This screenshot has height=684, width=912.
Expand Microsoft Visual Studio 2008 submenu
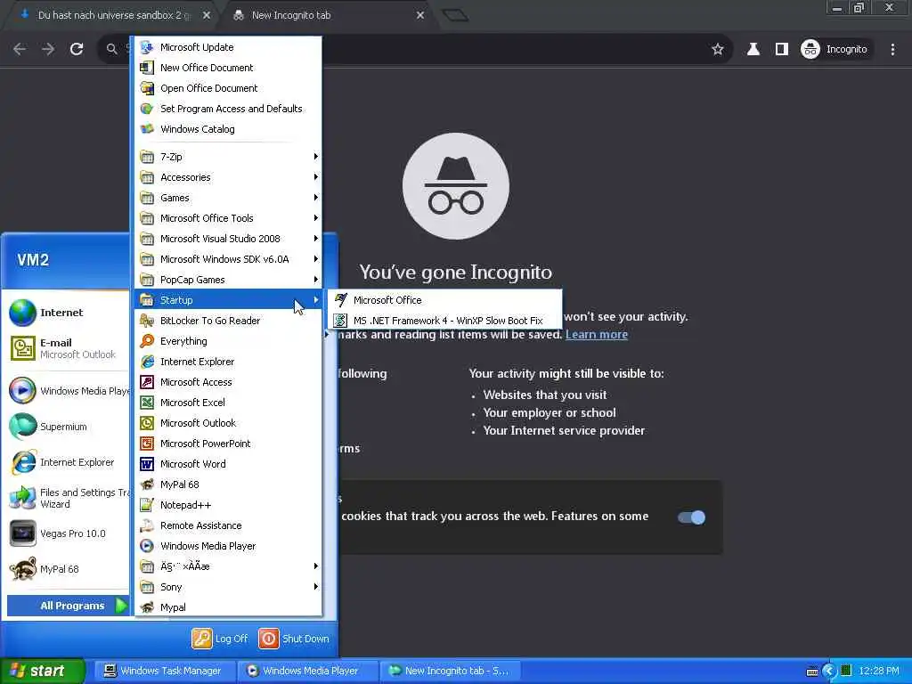tap(228, 239)
